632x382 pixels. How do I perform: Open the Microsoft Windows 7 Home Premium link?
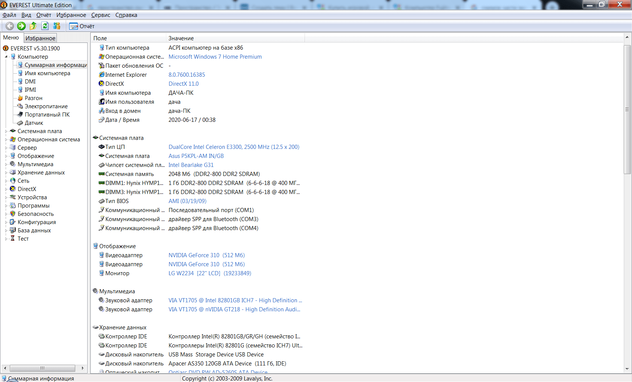[215, 57]
